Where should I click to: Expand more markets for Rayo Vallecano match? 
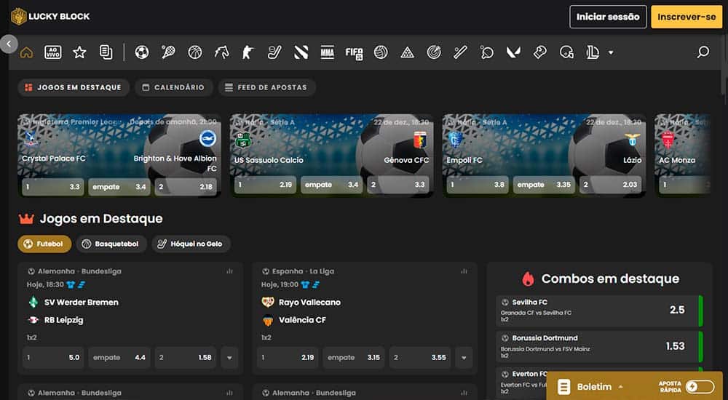[464, 358]
